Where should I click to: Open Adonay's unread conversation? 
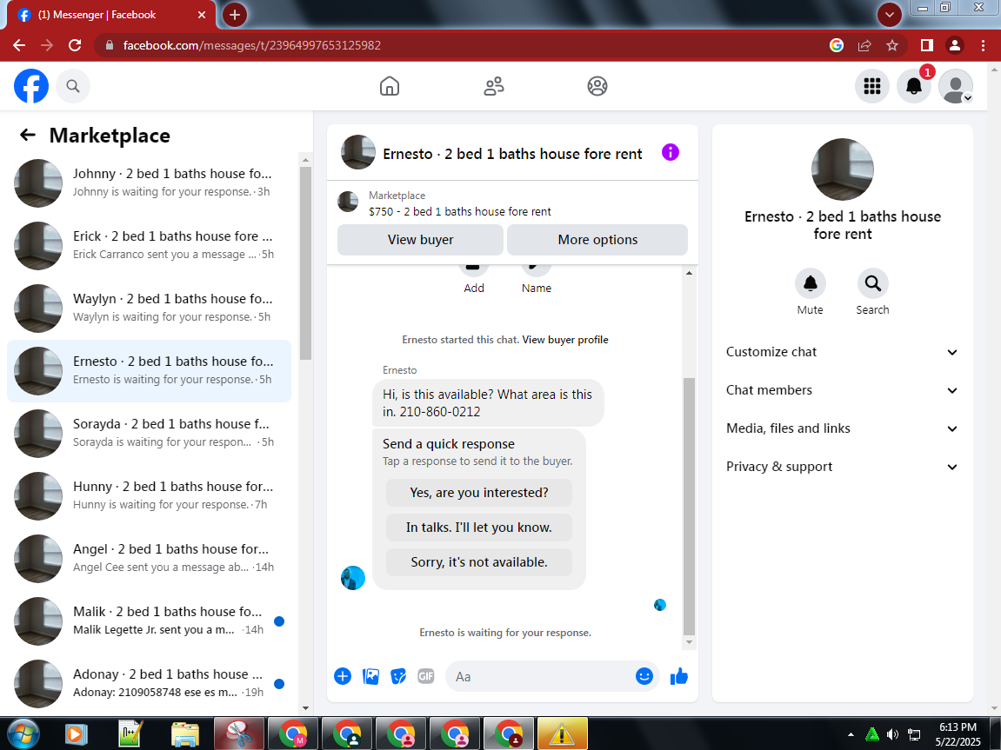(x=149, y=683)
